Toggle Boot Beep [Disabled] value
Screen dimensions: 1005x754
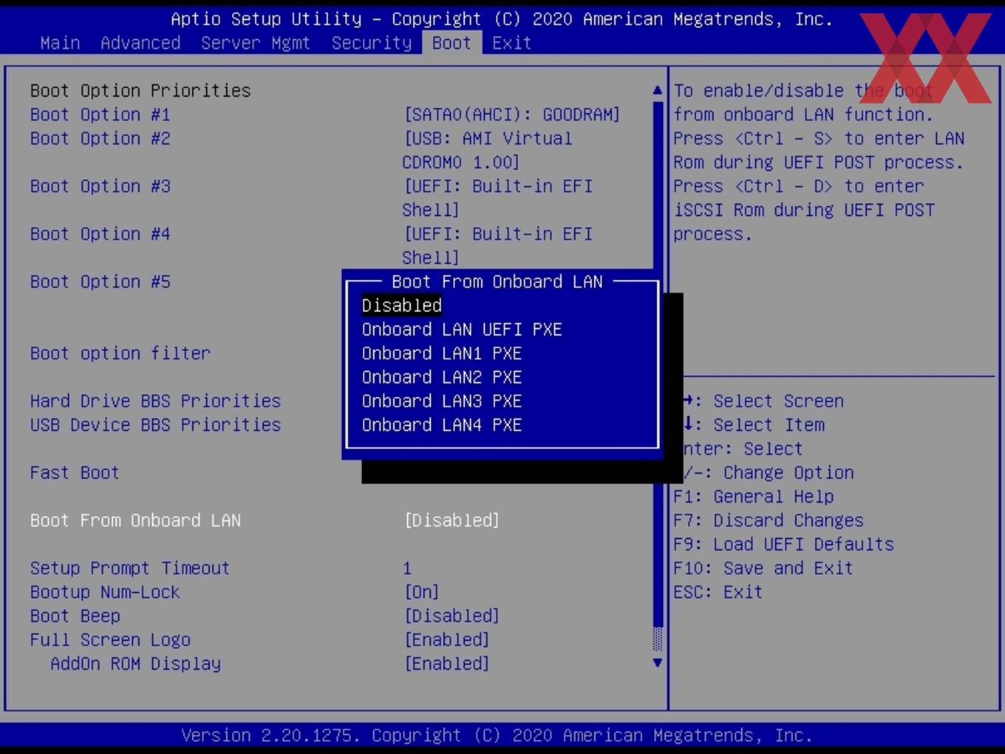[452, 617]
